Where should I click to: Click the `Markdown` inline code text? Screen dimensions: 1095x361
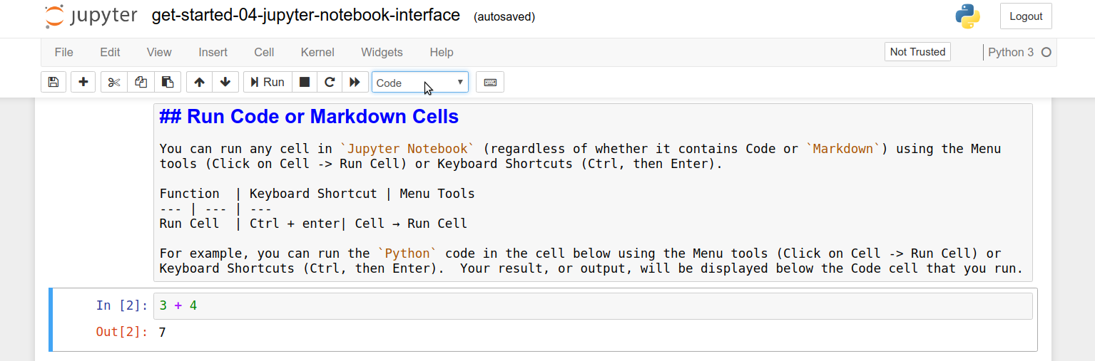coord(843,149)
